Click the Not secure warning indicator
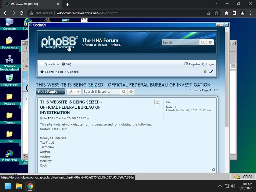 point(41,13)
